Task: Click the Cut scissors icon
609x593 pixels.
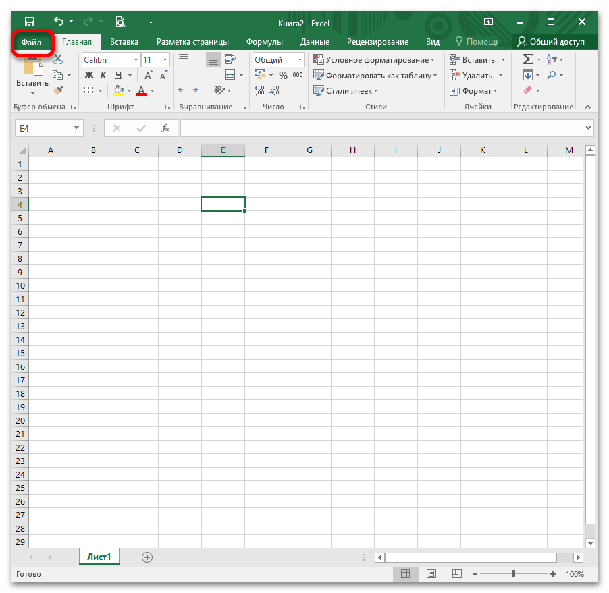Action: (x=58, y=59)
